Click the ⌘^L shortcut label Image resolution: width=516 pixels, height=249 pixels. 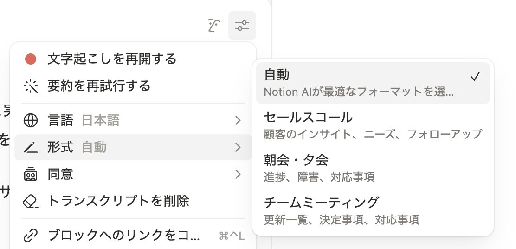tap(232, 236)
